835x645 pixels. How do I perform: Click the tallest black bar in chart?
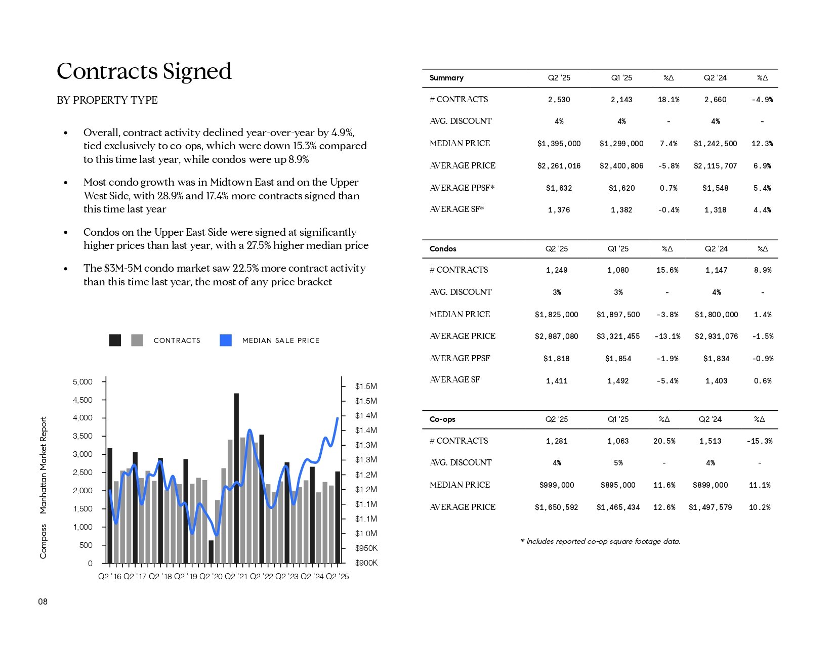pos(236,478)
